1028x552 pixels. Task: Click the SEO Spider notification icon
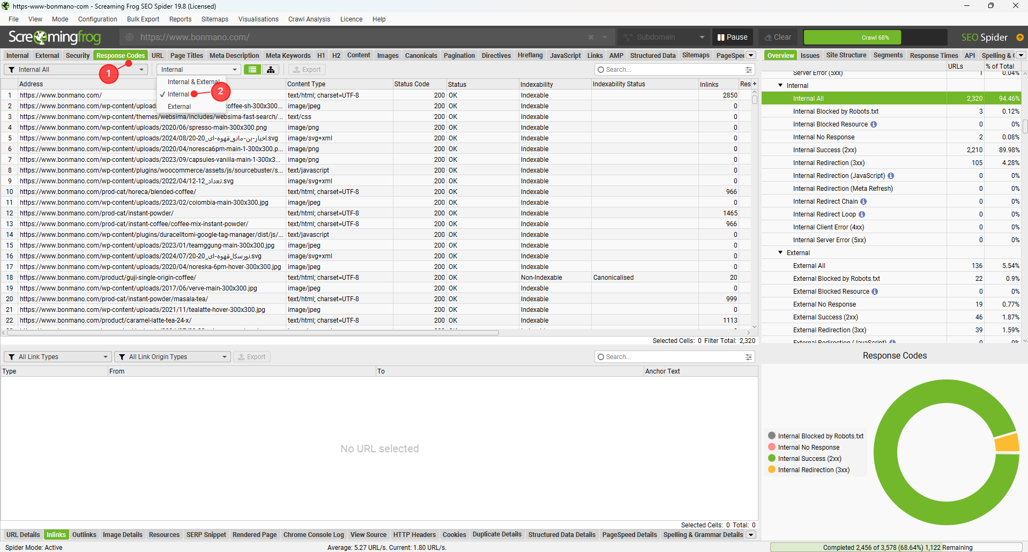(1019, 38)
